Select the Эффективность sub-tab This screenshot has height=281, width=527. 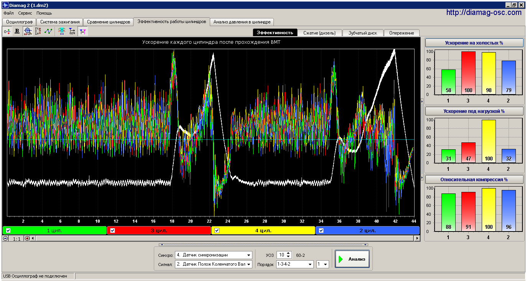coord(275,33)
